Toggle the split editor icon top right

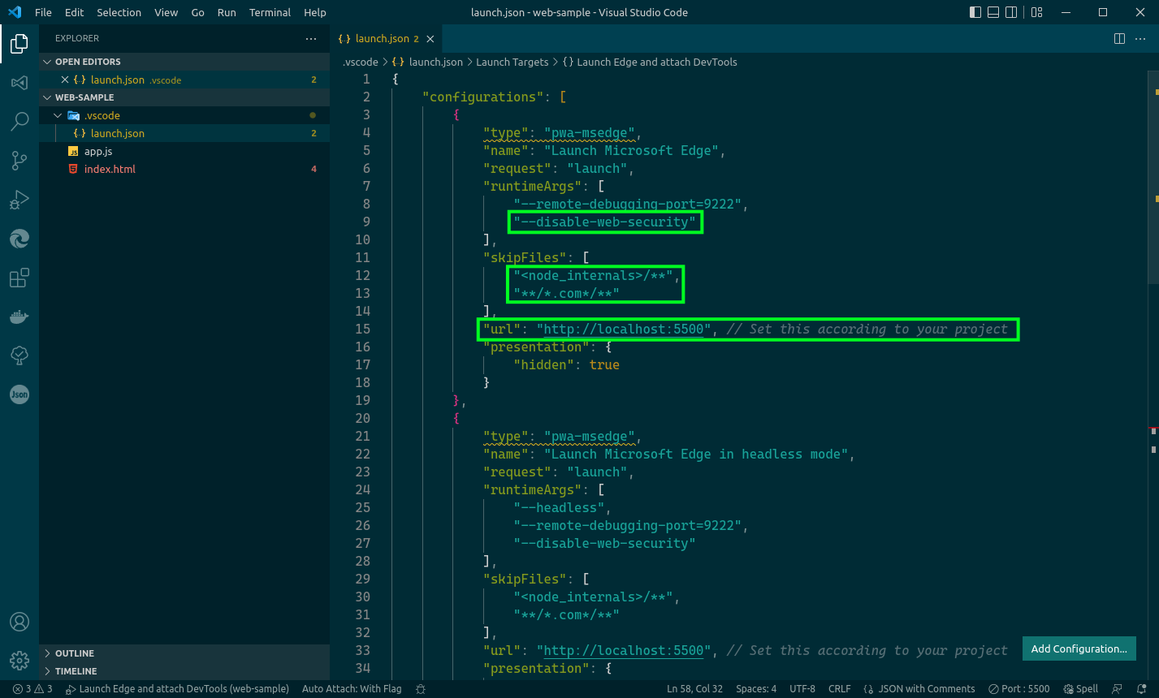(x=1120, y=38)
